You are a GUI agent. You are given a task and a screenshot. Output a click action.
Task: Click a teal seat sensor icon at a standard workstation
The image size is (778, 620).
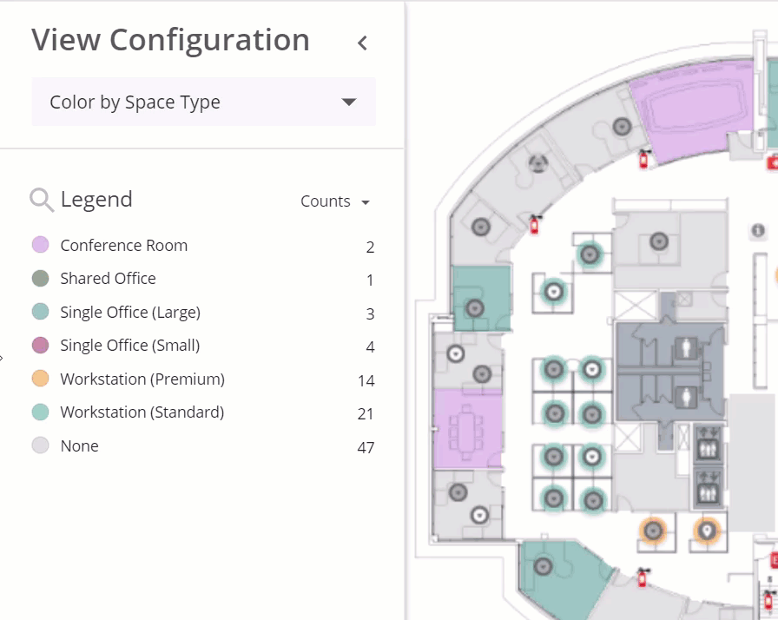pyautogui.click(x=553, y=369)
